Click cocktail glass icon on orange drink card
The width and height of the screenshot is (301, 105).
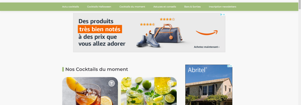pyautogui.click(x=111, y=83)
